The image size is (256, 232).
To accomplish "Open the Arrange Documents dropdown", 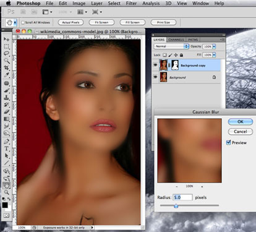I will pos(82,12).
